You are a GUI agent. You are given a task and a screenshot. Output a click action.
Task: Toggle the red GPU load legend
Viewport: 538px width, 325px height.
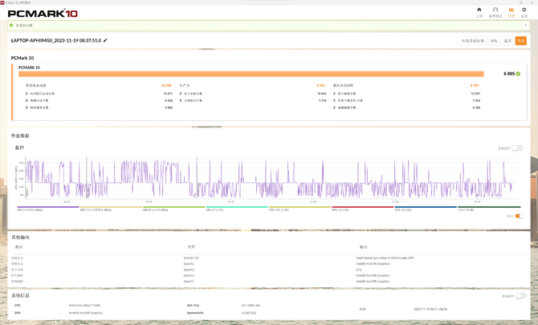coord(363,209)
